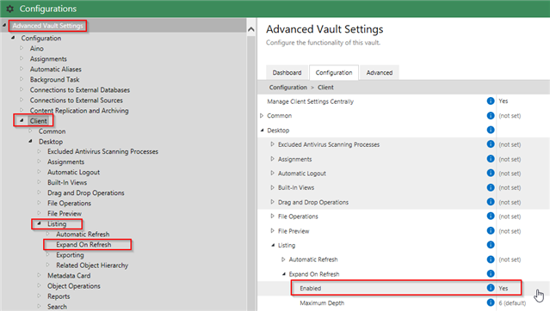Open info icon for File Preview row
This screenshot has width=550, height=311.
pyautogui.click(x=491, y=231)
